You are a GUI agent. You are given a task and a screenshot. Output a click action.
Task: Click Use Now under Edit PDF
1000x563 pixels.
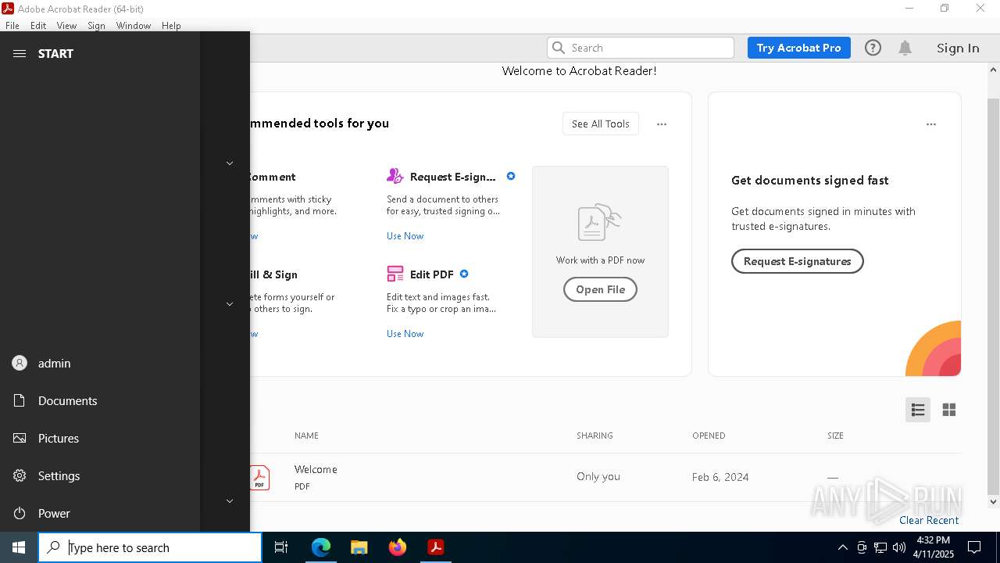coord(405,333)
